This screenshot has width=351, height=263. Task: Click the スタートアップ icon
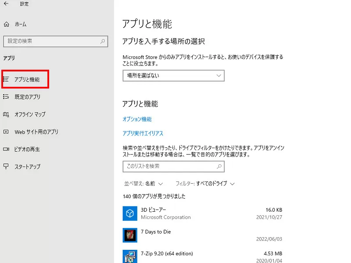tap(6, 167)
